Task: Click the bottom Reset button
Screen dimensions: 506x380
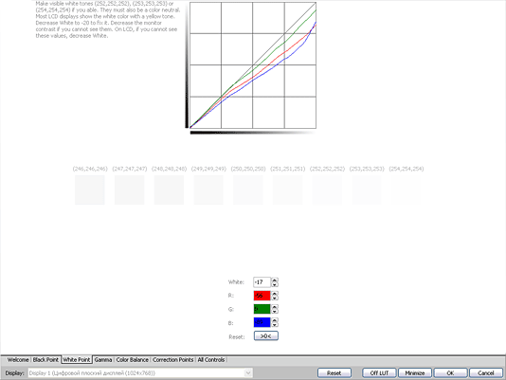Action: tap(334, 373)
